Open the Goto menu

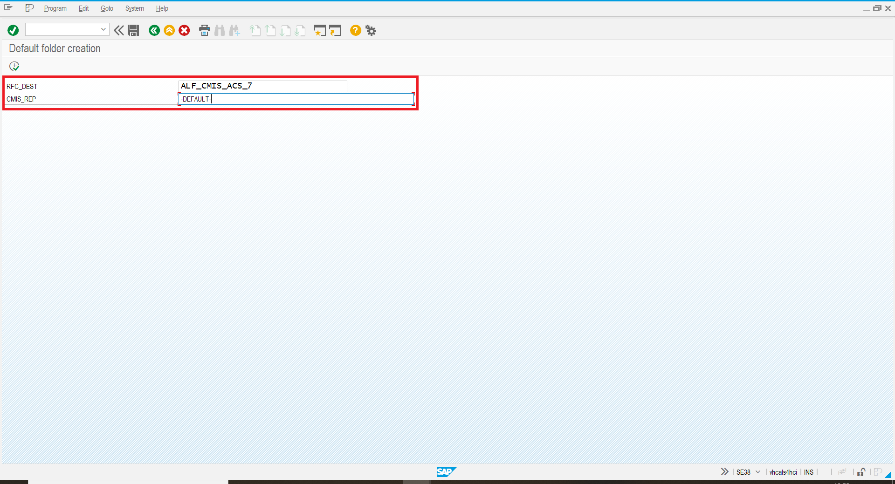click(x=107, y=8)
